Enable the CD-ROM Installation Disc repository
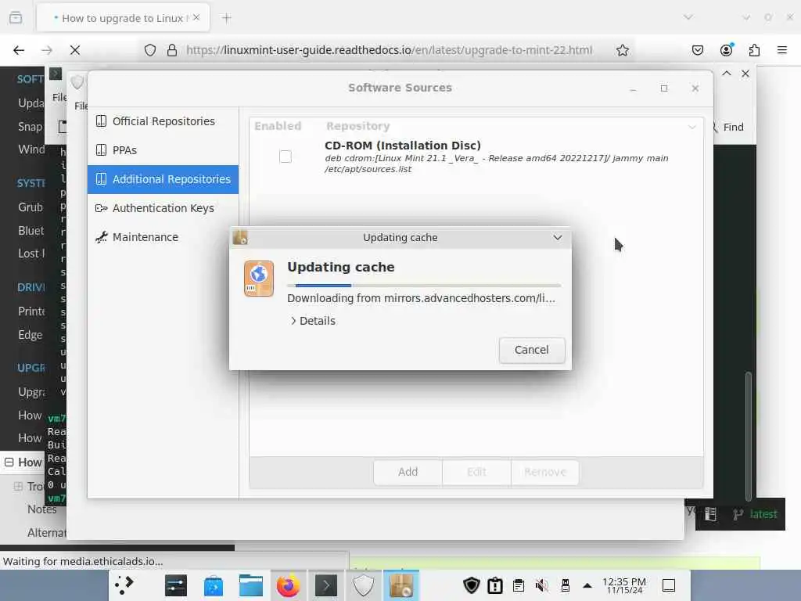 286,157
